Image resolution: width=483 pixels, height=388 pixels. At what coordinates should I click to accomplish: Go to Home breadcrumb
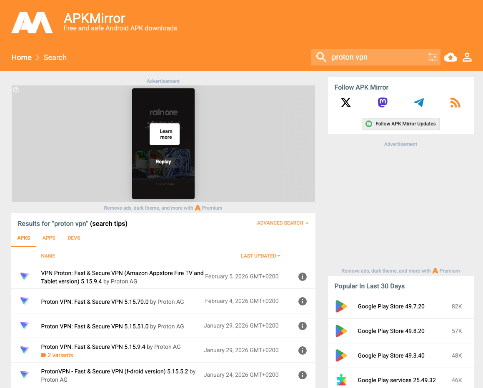(x=22, y=58)
